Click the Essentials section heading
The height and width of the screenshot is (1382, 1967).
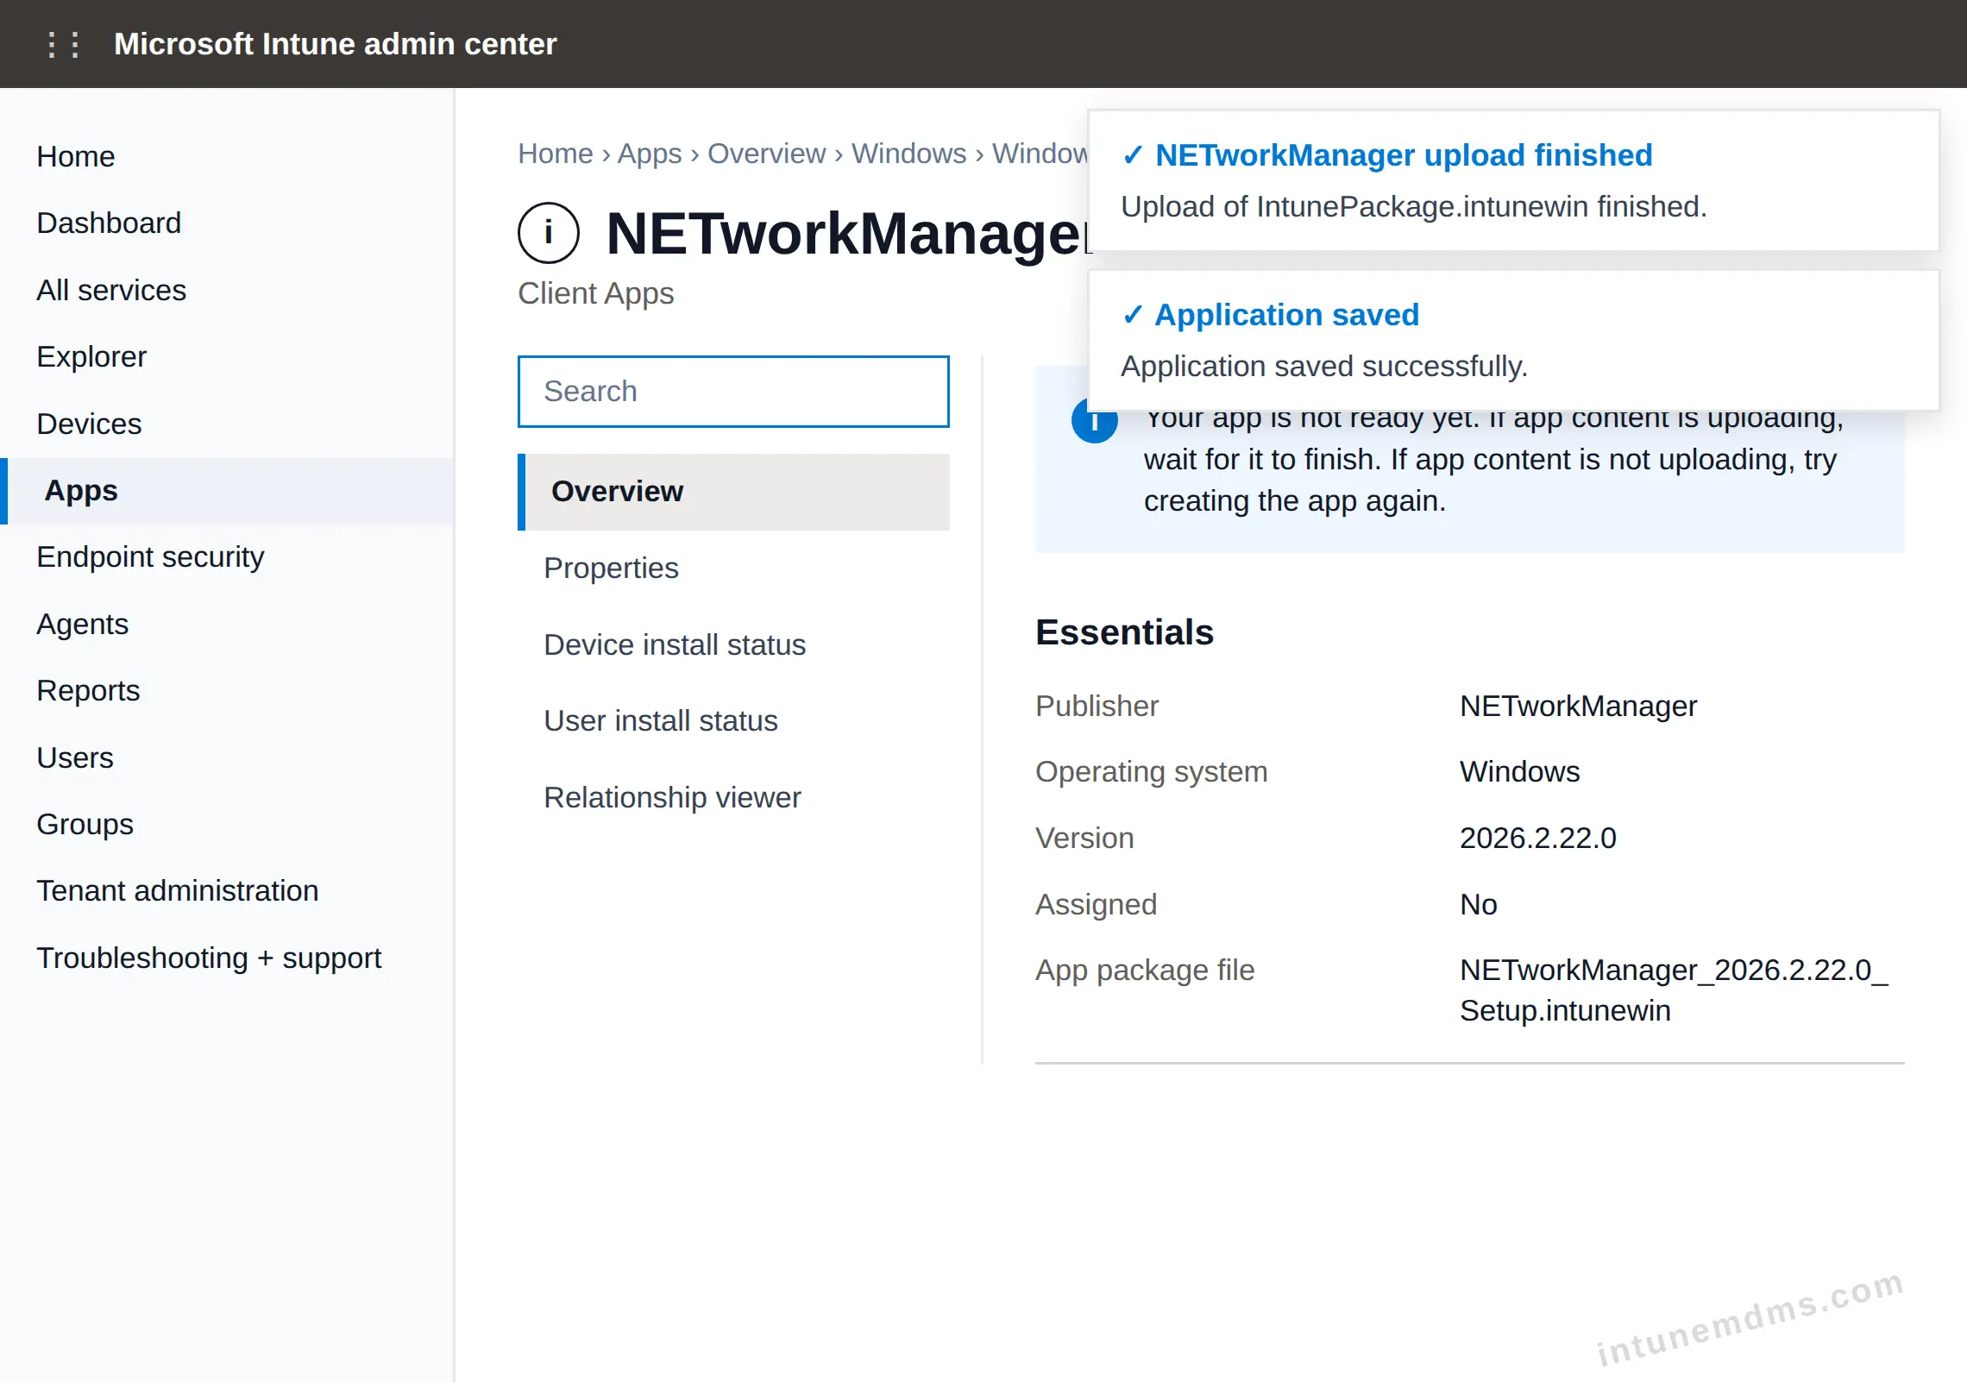point(1124,632)
